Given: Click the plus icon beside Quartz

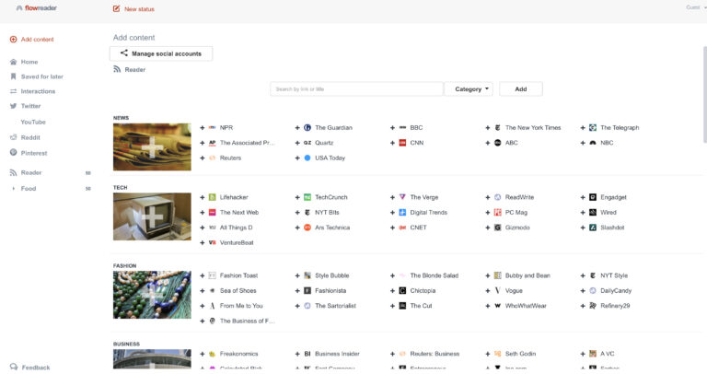Looking at the screenshot, I should pos(297,143).
